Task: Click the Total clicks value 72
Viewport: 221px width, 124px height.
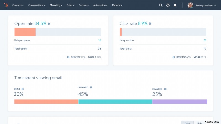Action: point(205,49)
